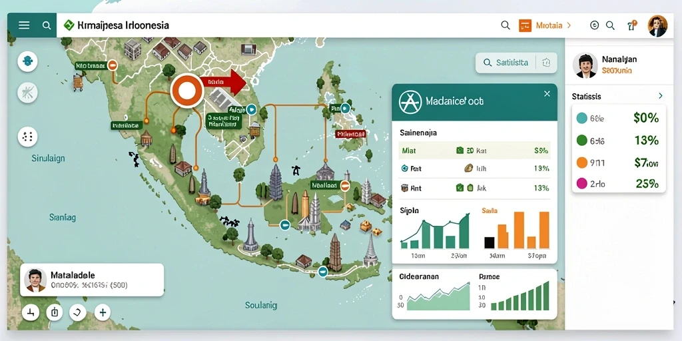This screenshot has width=682, height=341.
Task: Click the Sipln line-bar chart
Action: coord(435,231)
